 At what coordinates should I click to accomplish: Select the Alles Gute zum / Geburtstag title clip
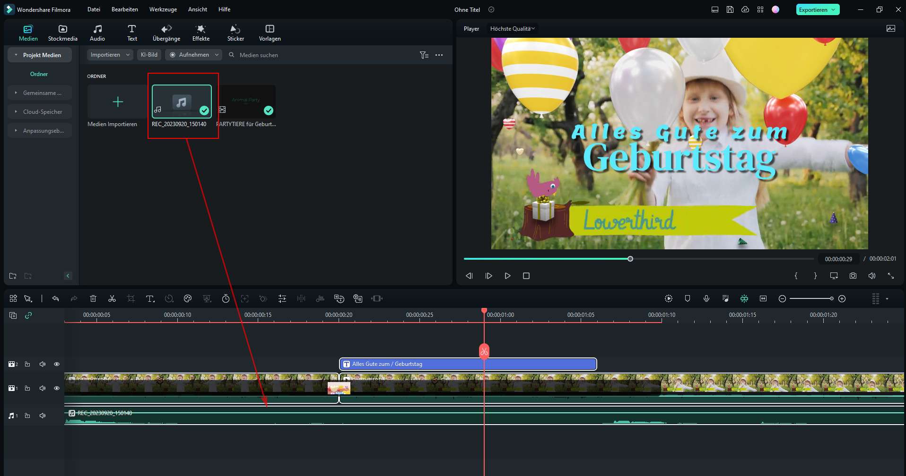[x=468, y=364]
